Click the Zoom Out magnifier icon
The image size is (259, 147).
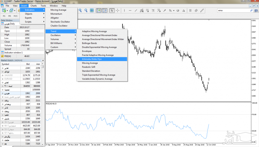point(86,10)
